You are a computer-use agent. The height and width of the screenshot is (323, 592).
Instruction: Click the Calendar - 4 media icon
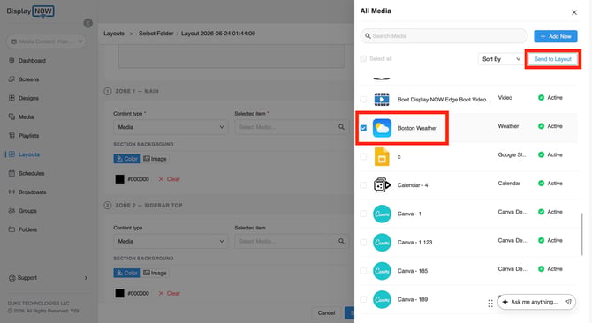[x=382, y=185]
